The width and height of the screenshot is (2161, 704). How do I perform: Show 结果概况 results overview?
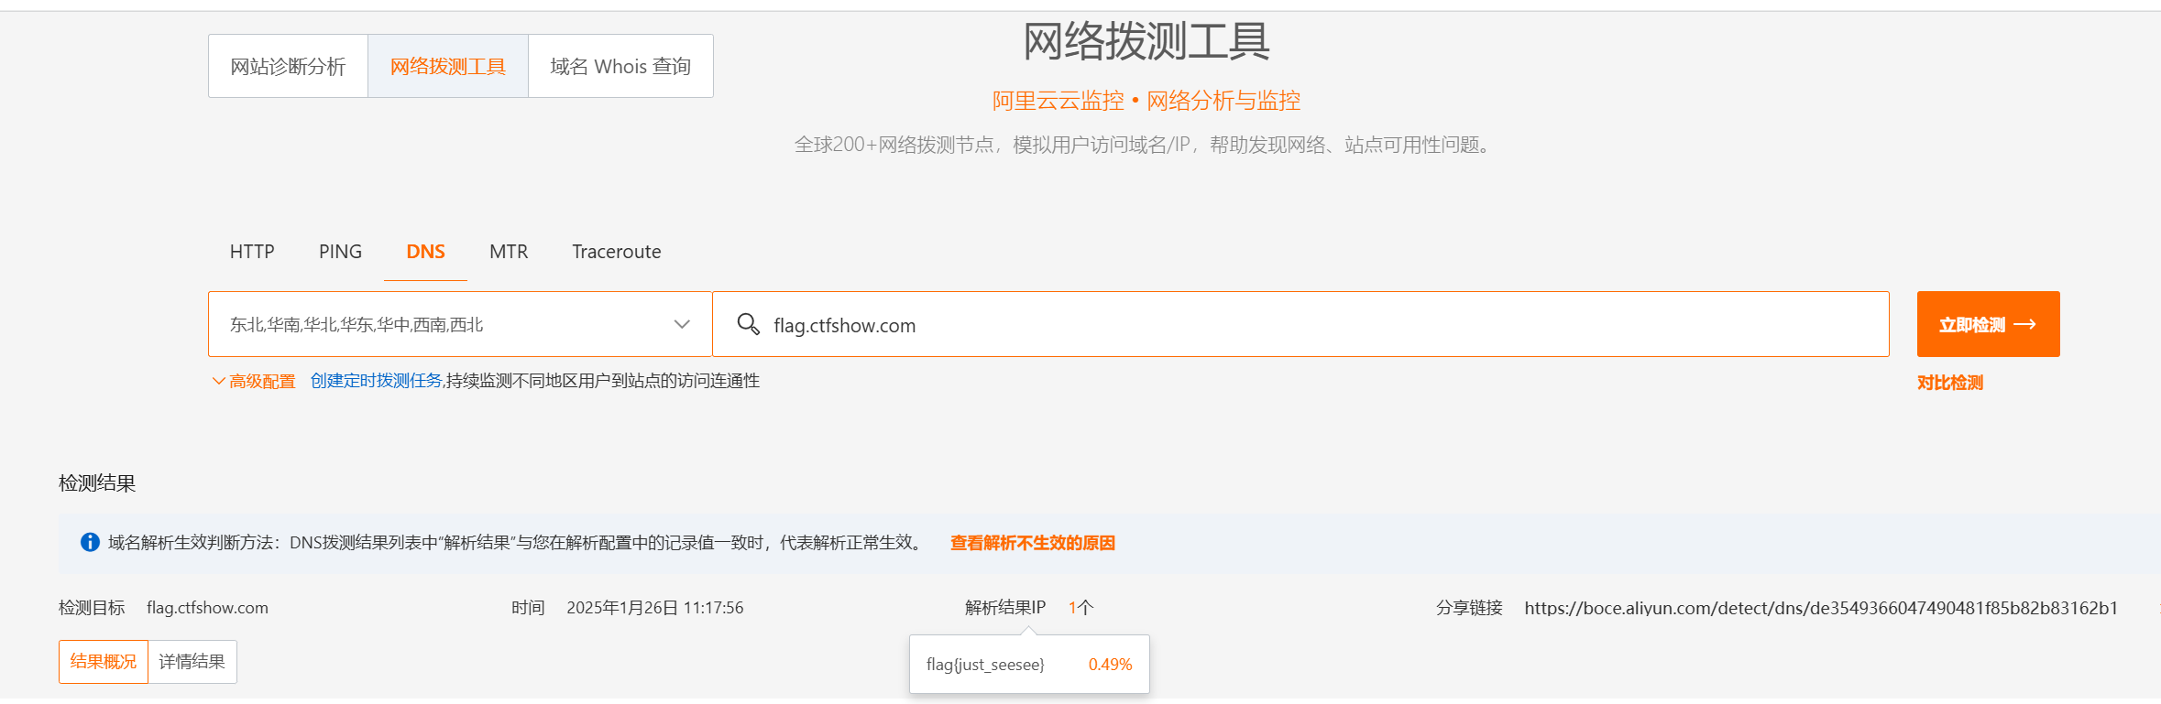pos(103,662)
